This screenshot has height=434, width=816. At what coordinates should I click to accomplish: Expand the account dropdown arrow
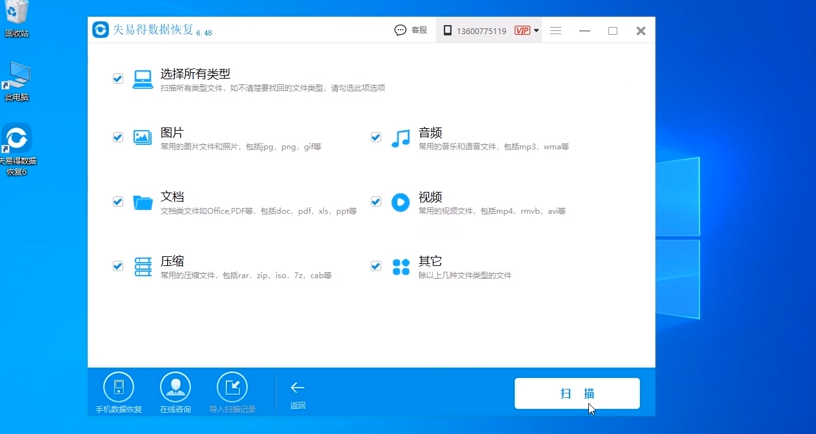click(x=537, y=30)
